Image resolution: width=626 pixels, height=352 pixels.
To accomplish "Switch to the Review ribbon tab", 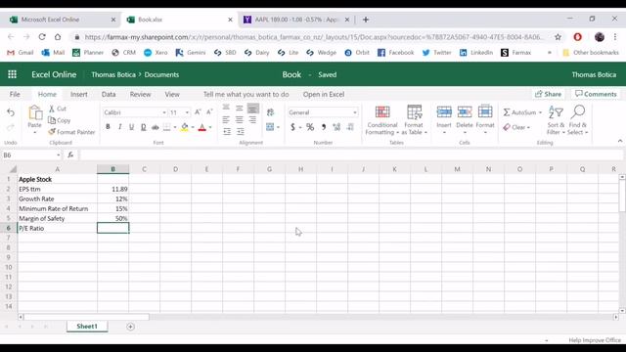I will click(140, 94).
